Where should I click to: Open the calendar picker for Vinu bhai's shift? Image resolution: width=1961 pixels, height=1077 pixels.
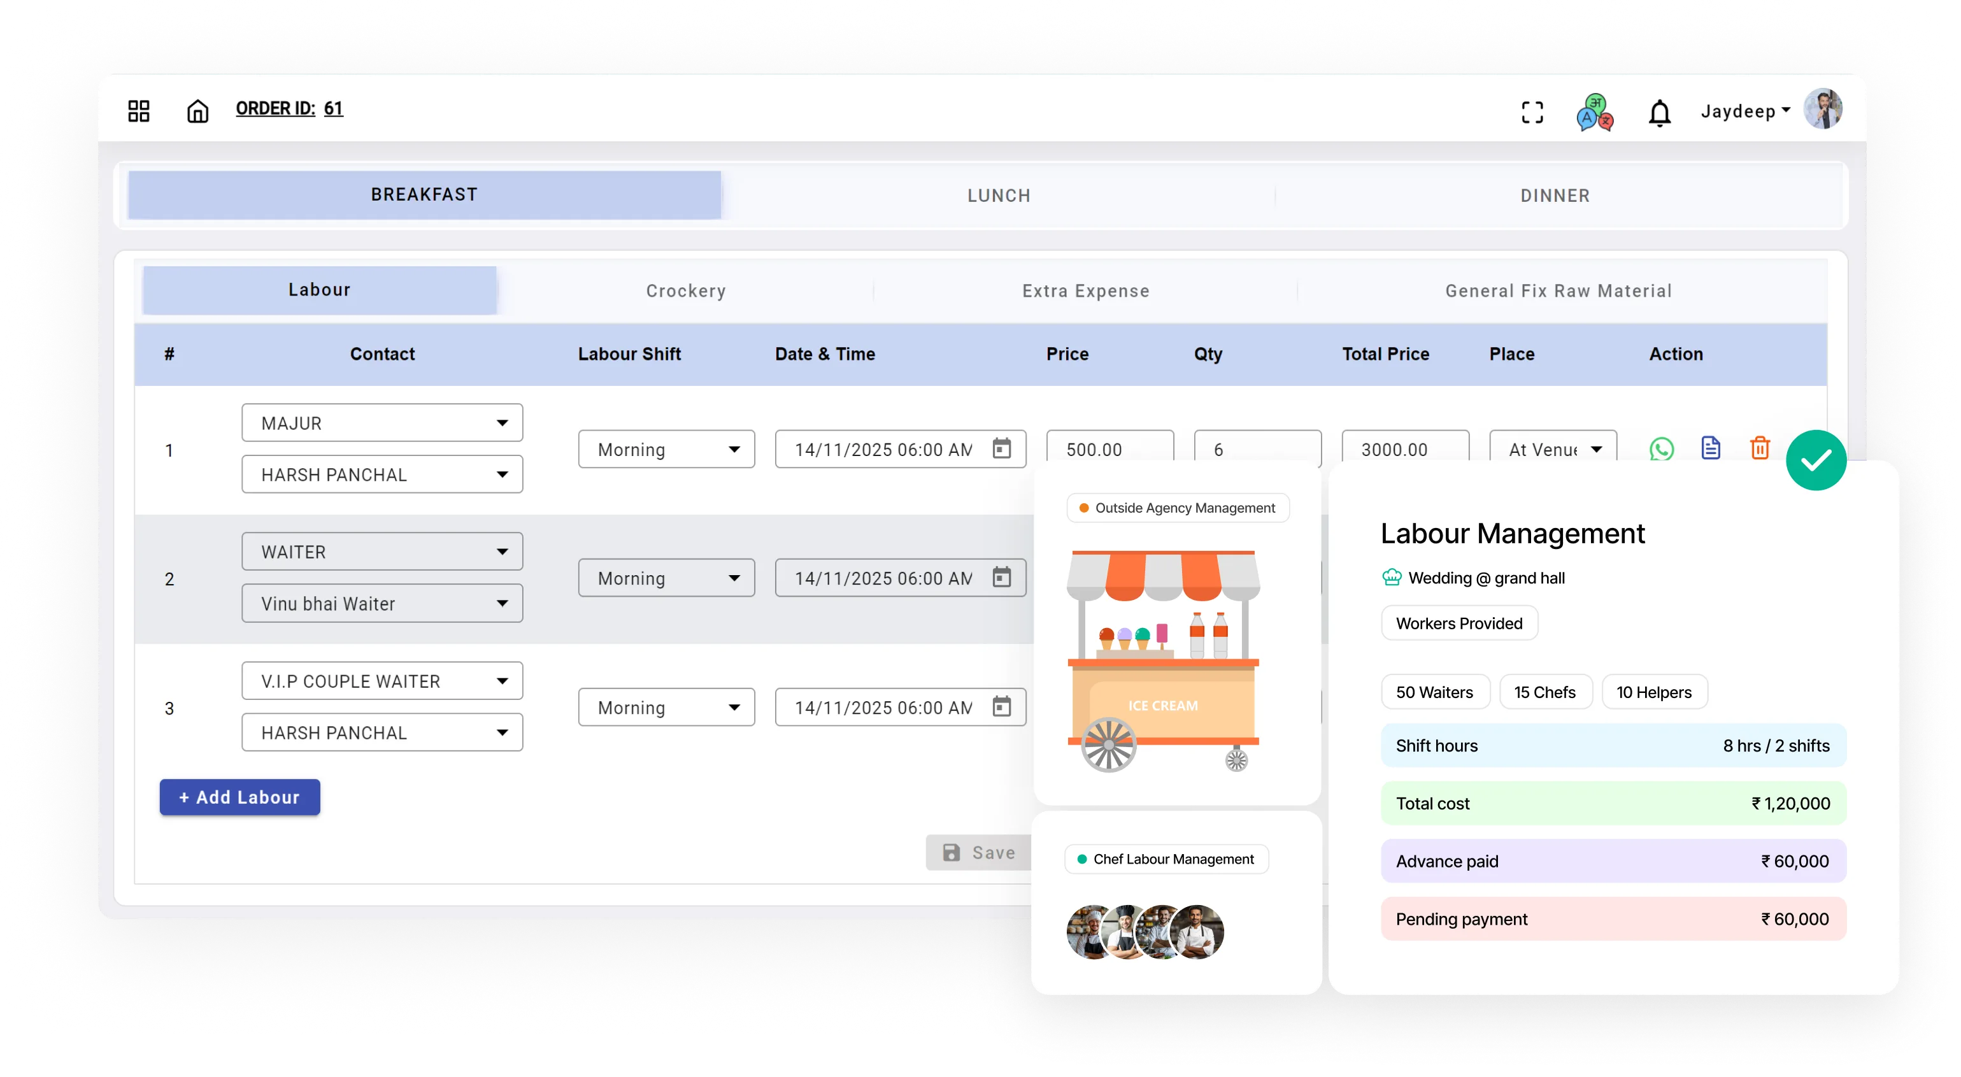[1002, 578]
